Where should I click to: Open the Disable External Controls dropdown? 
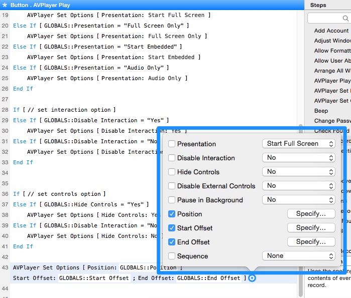pyautogui.click(x=298, y=186)
